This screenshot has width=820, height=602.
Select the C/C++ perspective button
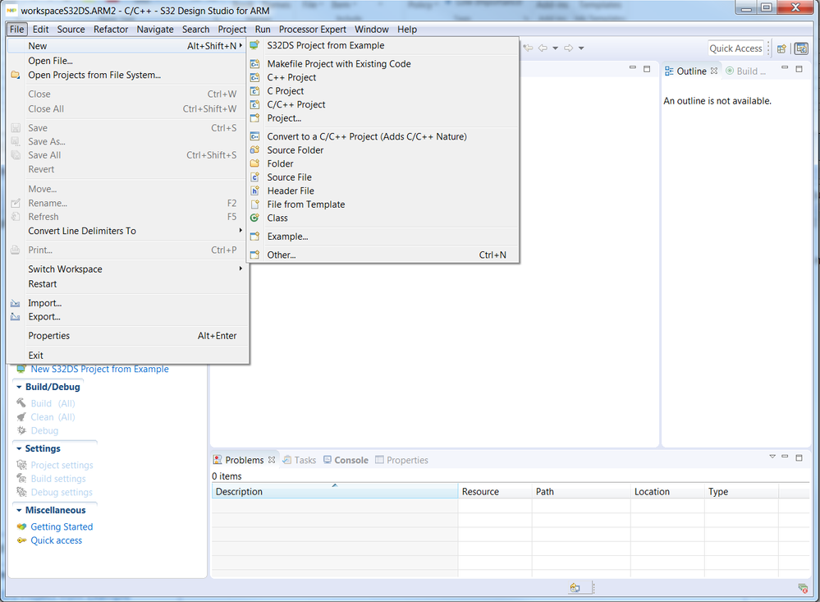[x=801, y=48]
